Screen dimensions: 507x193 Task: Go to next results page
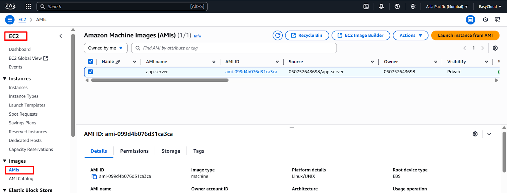(x=483, y=48)
